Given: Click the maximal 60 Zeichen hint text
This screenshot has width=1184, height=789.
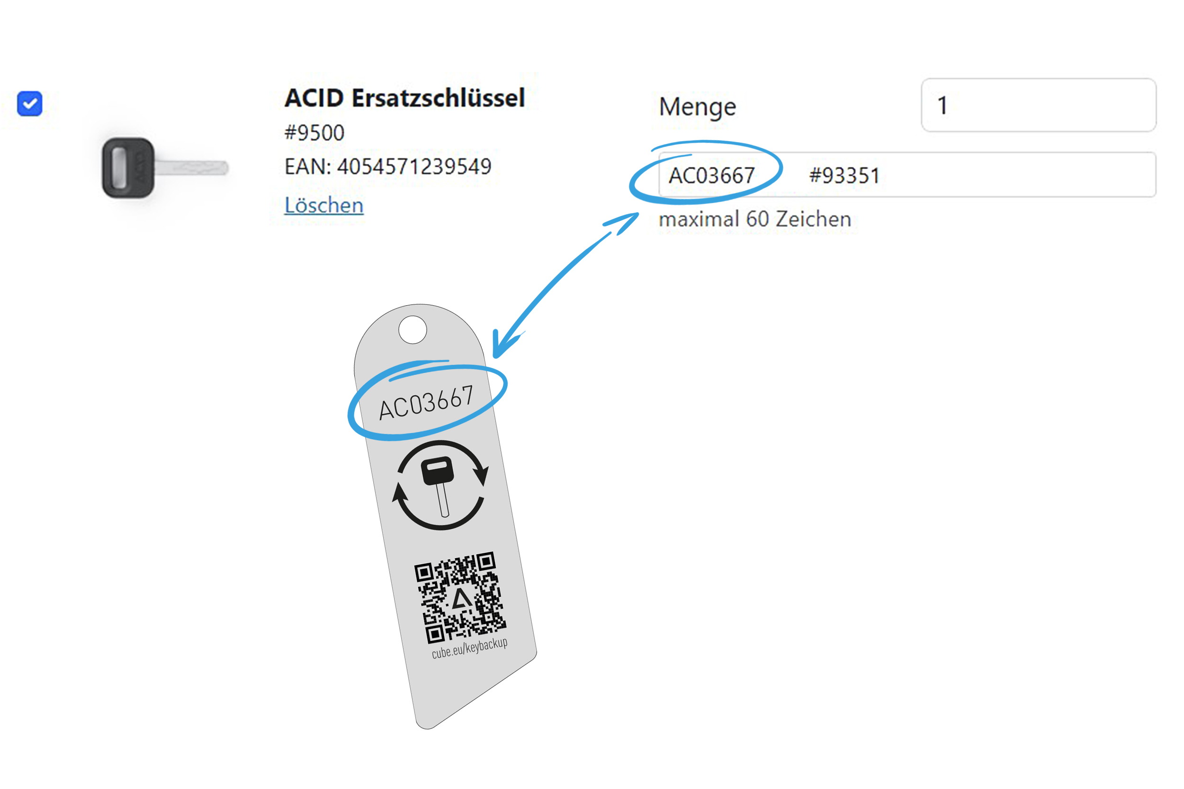Looking at the screenshot, I should [754, 220].
